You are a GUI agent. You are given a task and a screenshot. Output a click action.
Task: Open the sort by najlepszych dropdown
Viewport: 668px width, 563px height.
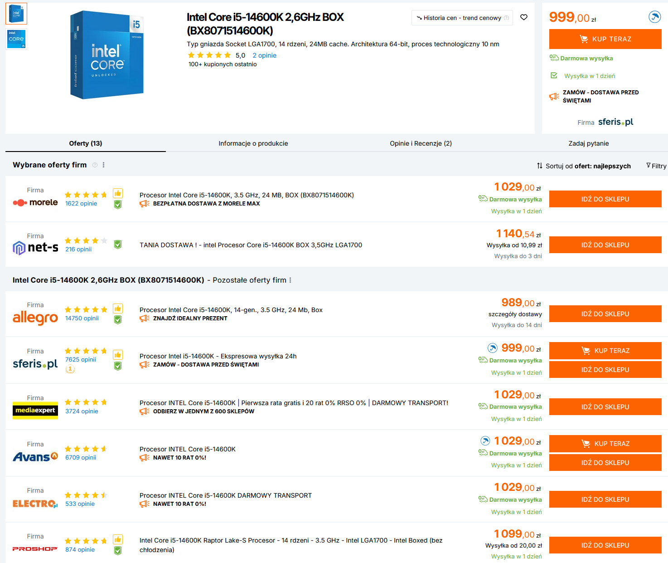(x=584, y=166)
